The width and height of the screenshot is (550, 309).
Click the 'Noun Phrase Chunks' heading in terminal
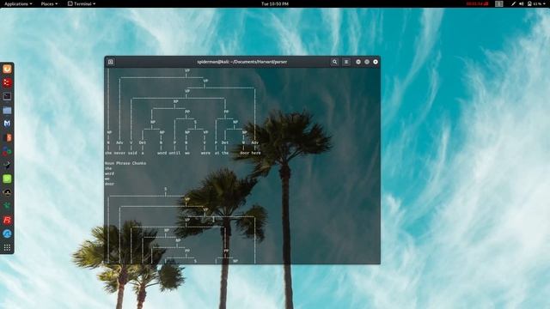[x=125, y=163]
